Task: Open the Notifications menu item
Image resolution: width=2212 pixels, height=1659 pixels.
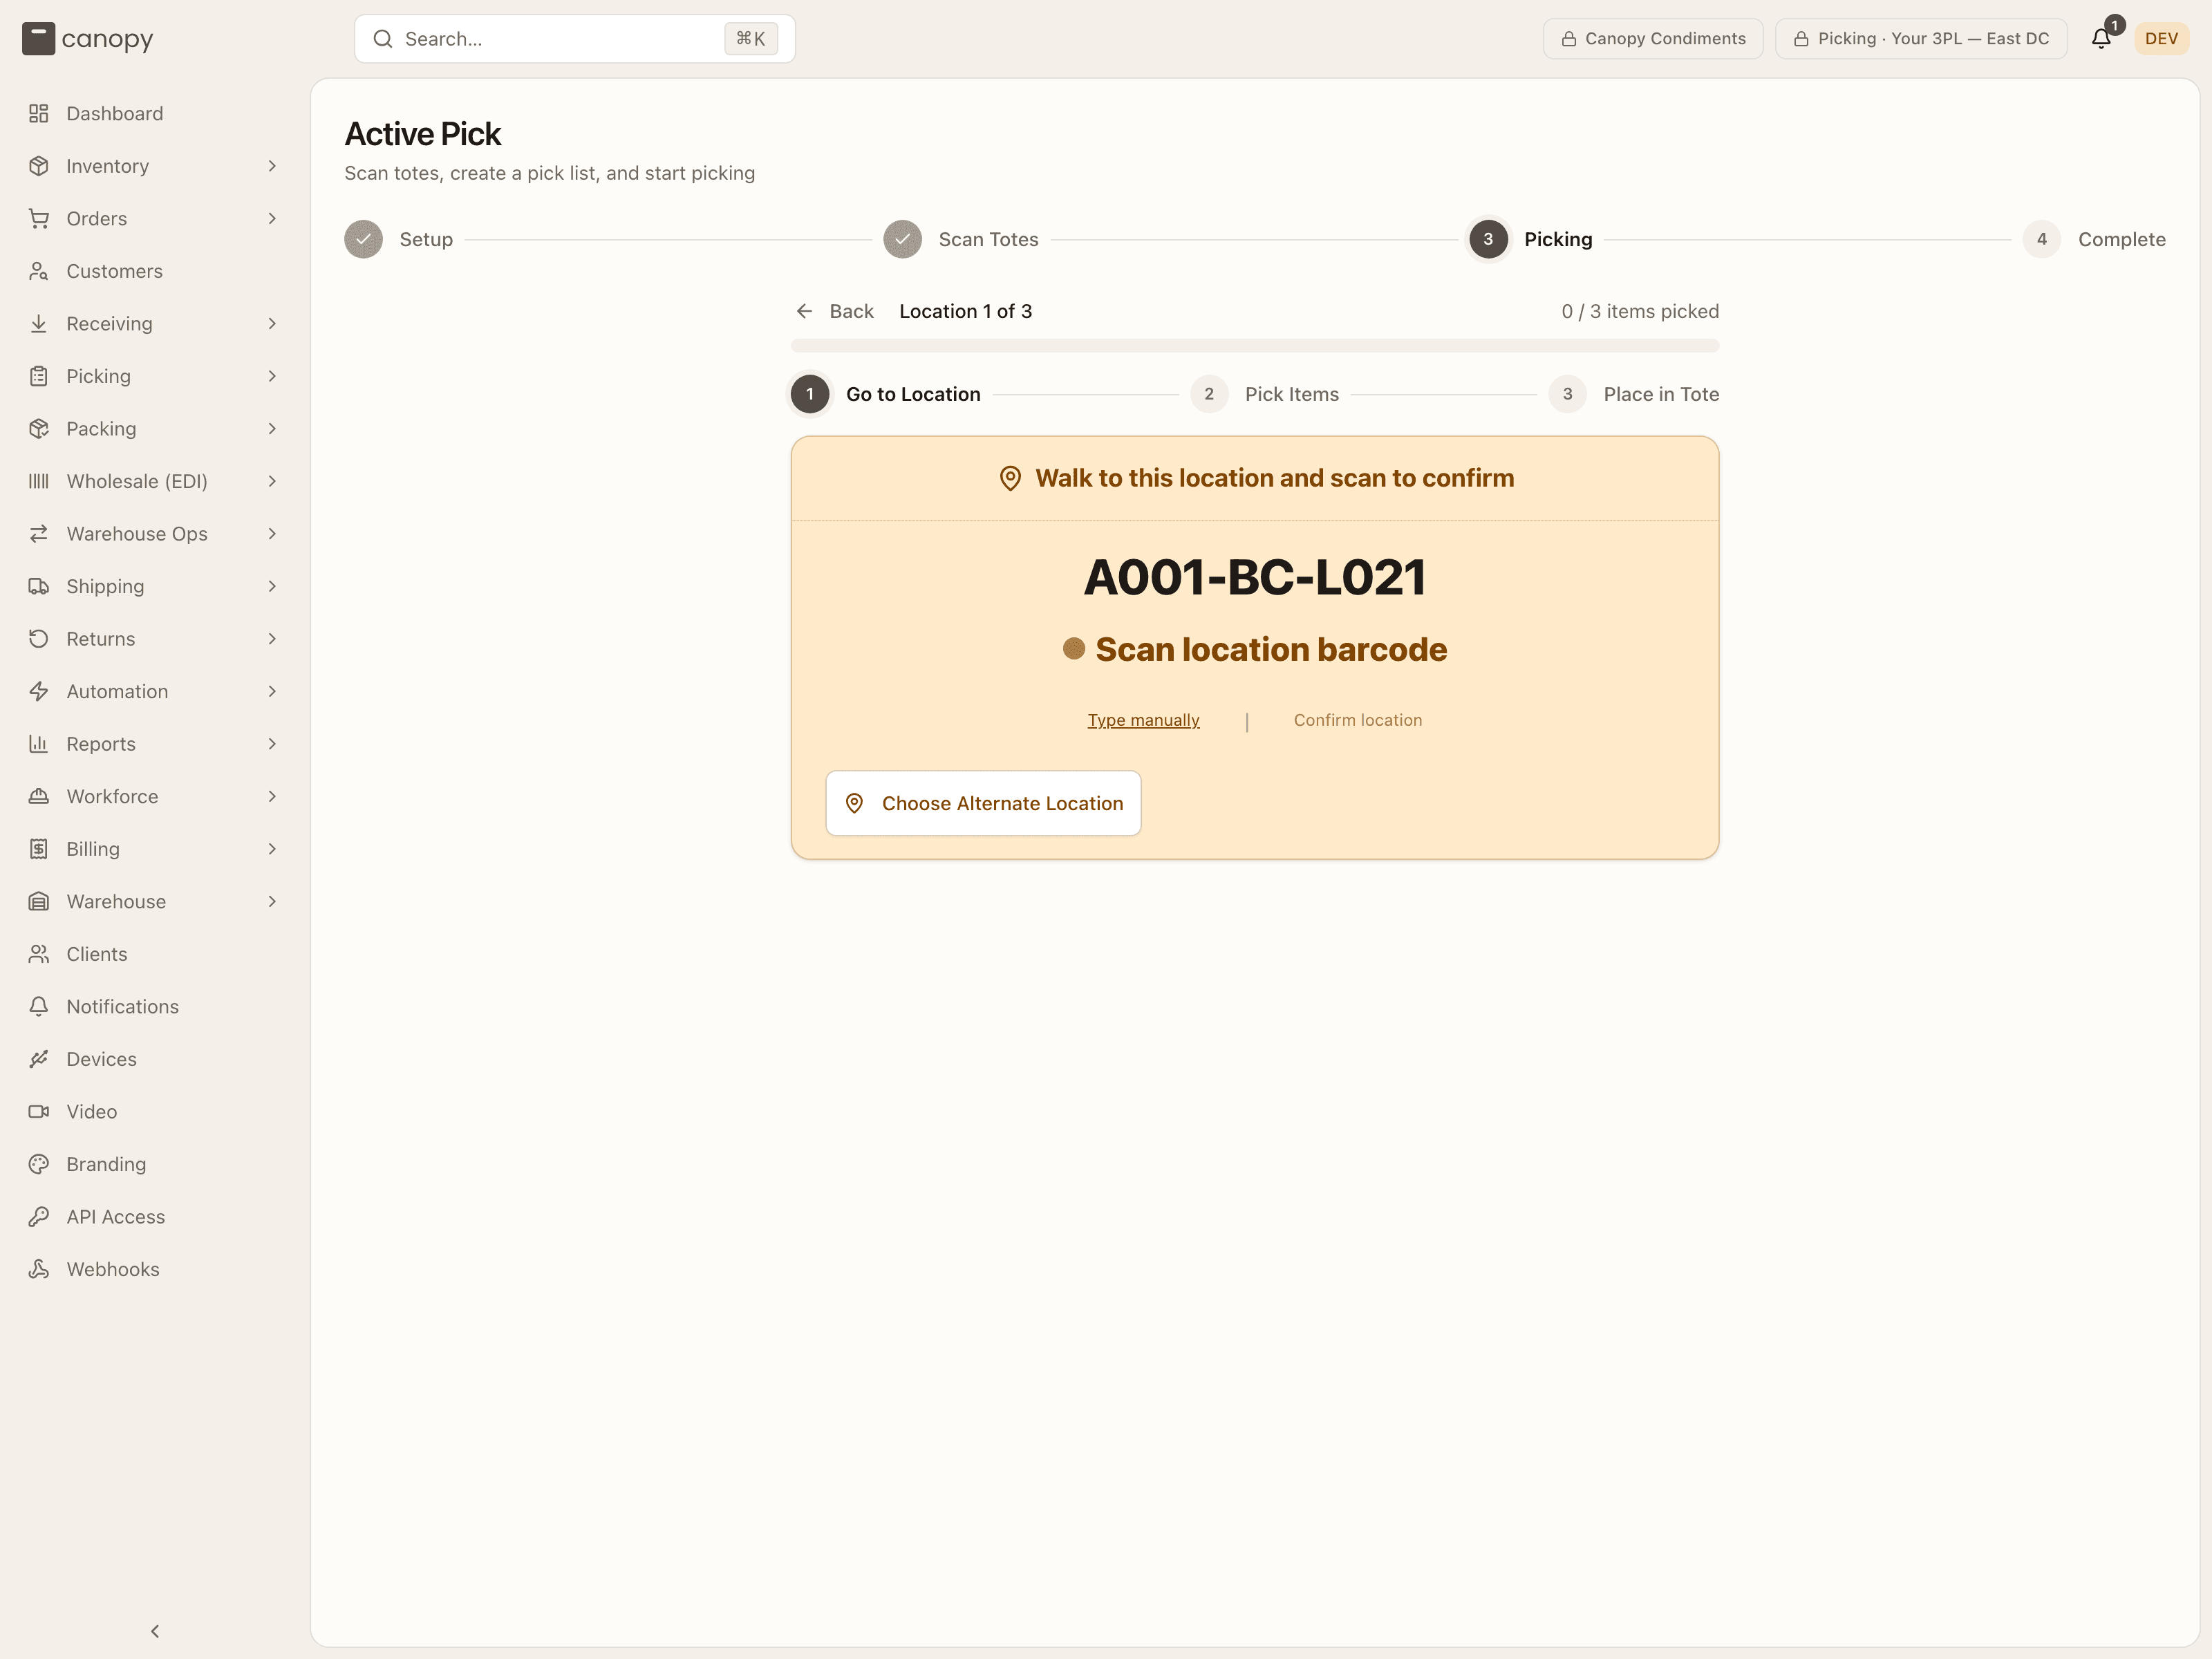Action: [x=155, y=1006]
